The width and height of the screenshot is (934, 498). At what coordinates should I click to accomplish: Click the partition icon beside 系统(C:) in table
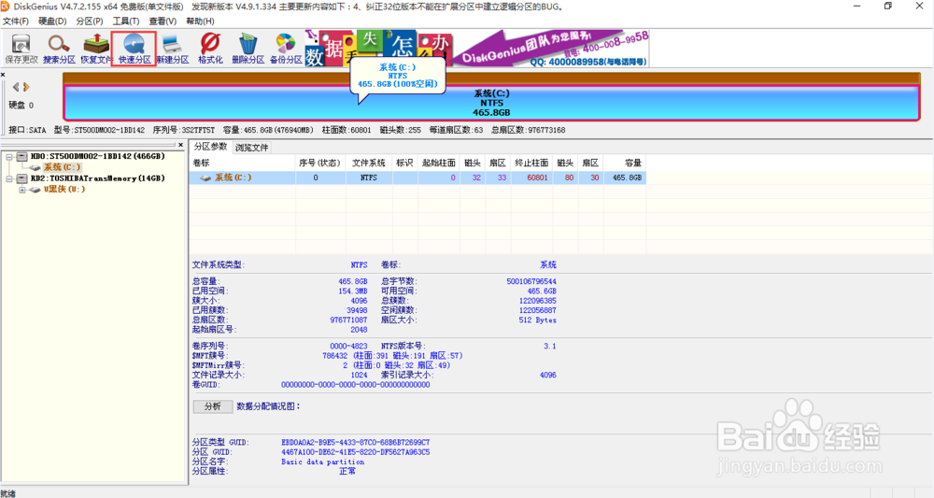click(205, 178)
